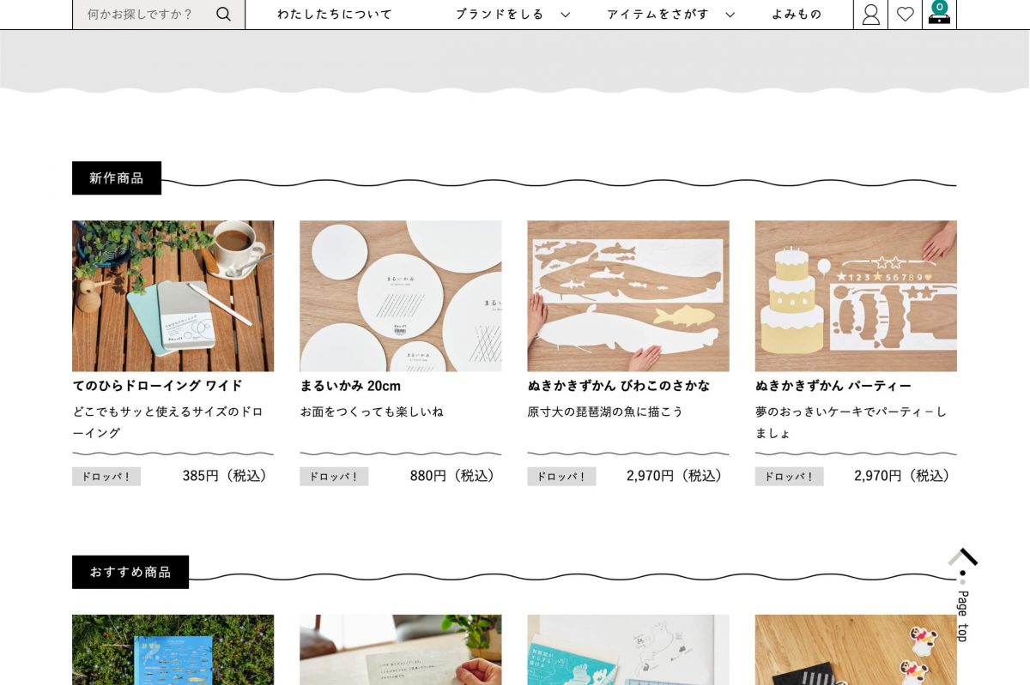The height and width of the screenshot is (685, 1030).
Task: Open third おすすめ商品 photo with map illustration
Action: tap(628, 650)
